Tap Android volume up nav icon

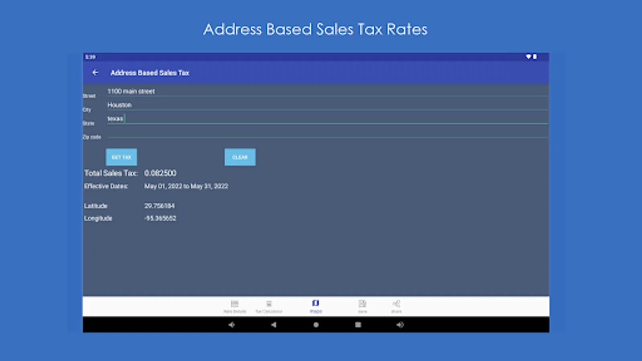click(400, 325)
